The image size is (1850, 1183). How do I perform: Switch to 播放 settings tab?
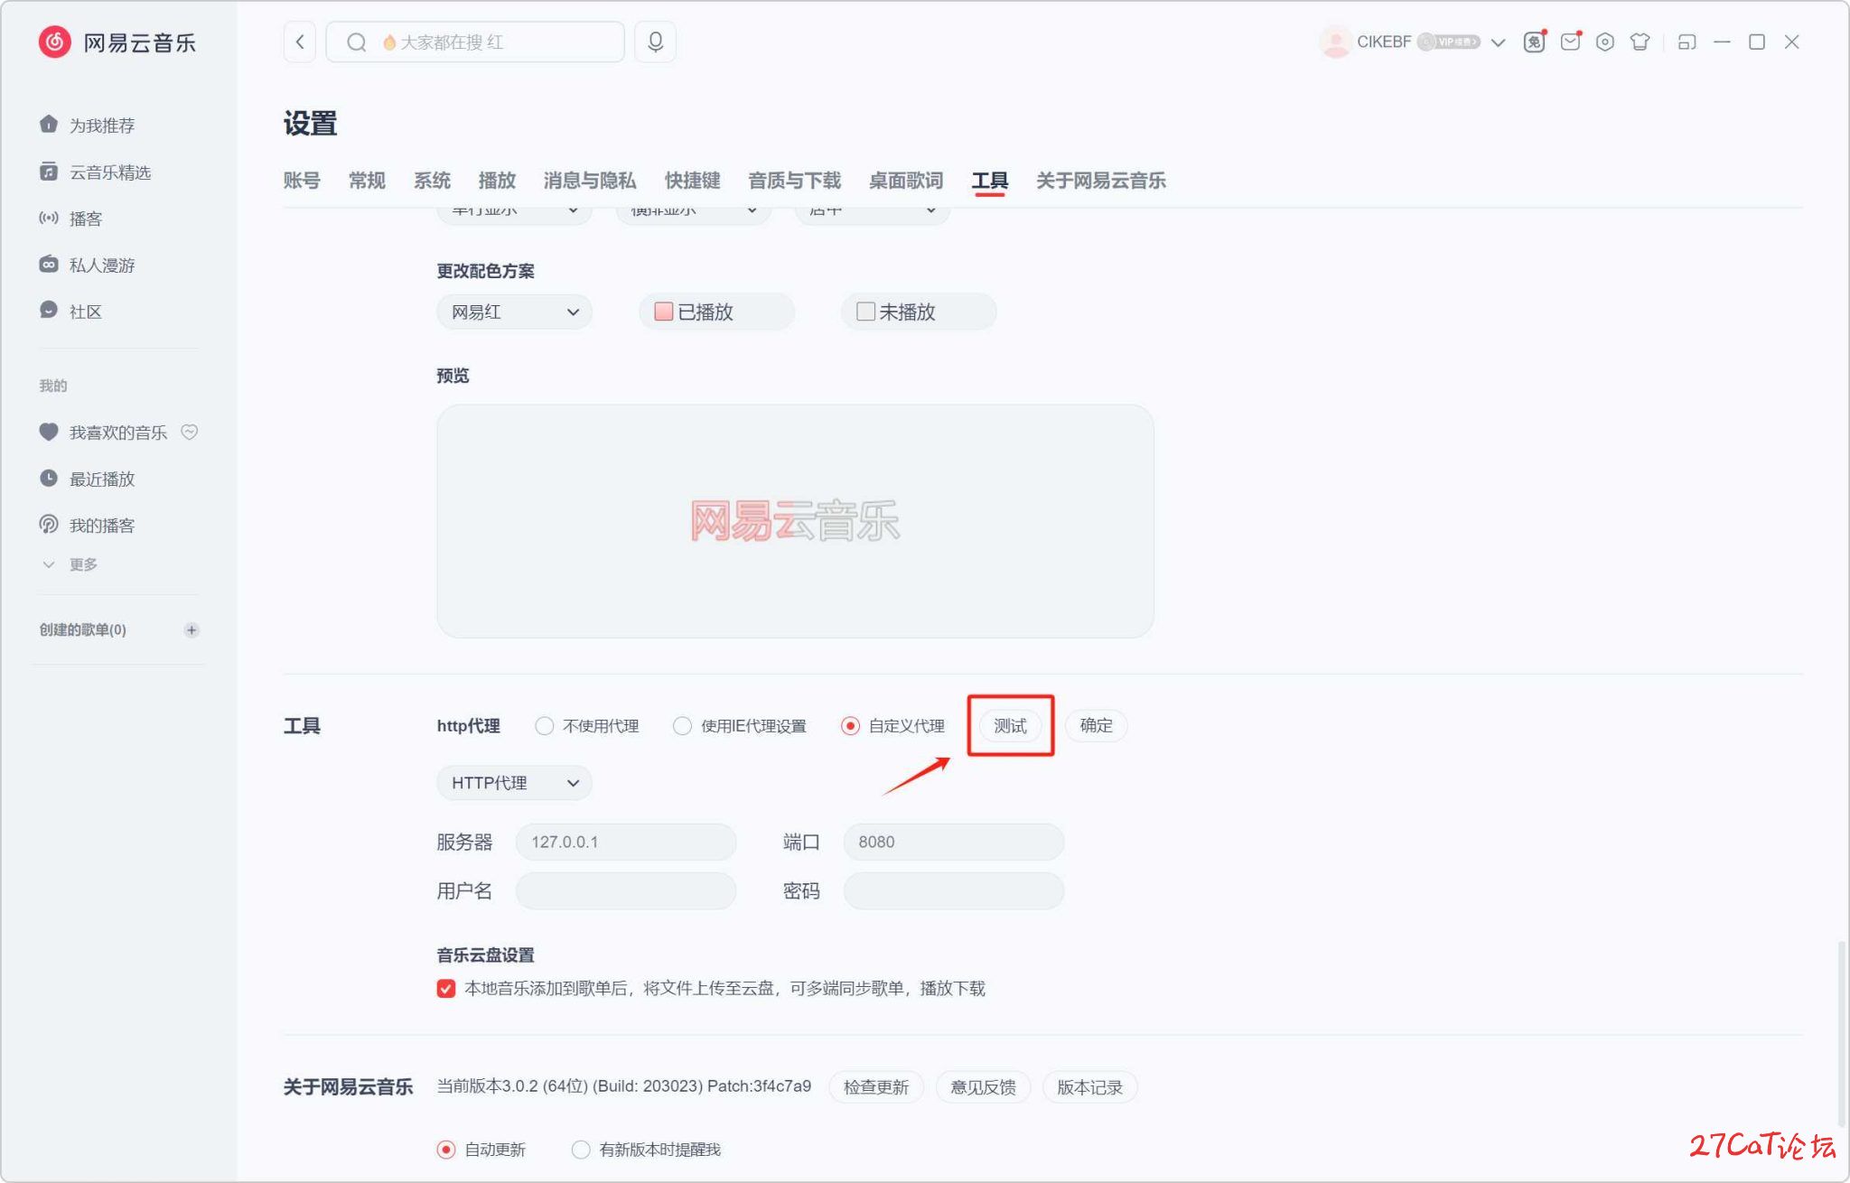tap(497, 181)
